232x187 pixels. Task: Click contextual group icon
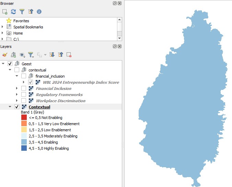tap(24, 70)
